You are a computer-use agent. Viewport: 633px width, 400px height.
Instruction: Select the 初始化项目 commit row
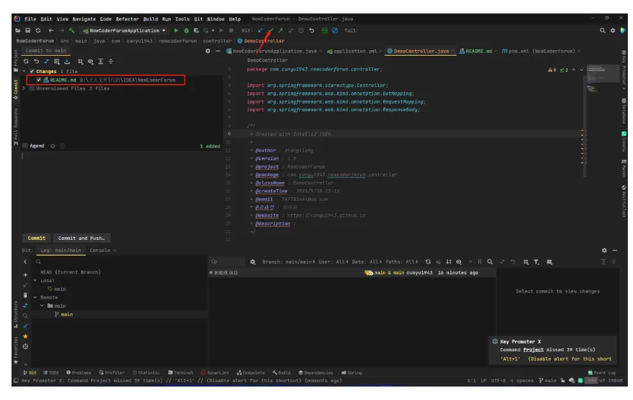click(x=352, y=272)
